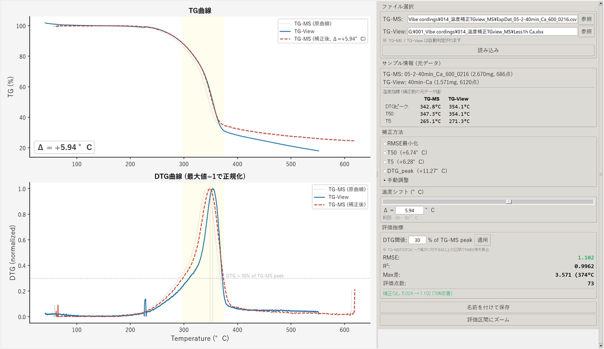Click the 読み込み load button
This screenshot has width=604, height=349.
[x=488, y=51]
